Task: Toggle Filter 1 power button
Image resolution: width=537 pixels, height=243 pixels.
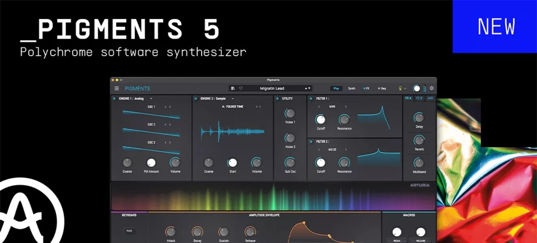Action: (311, 98)
